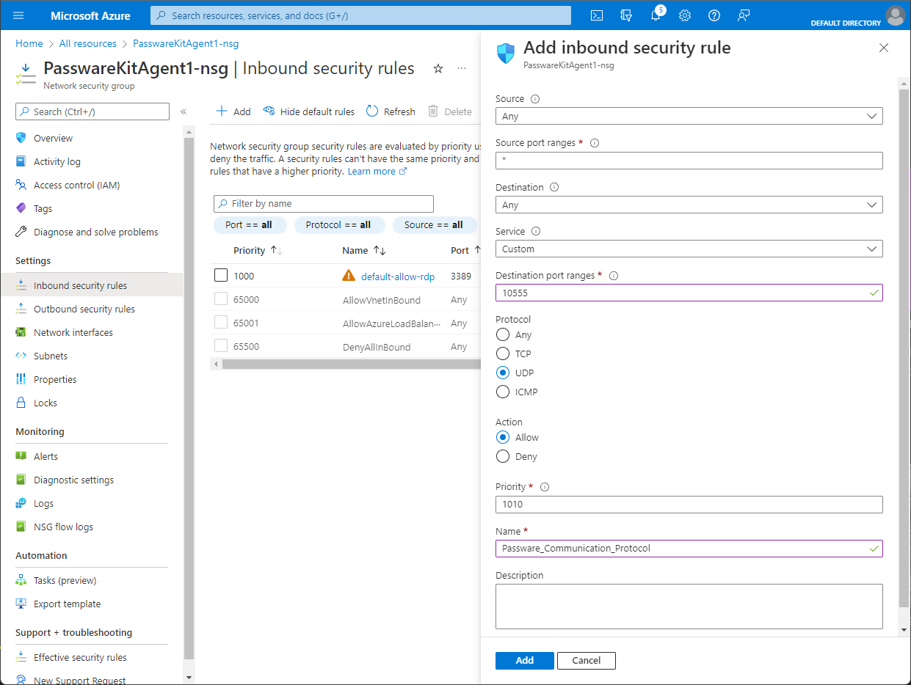The image size is (911, 685).
Task: Click the info icon next to Service
Action: (536, 231)
